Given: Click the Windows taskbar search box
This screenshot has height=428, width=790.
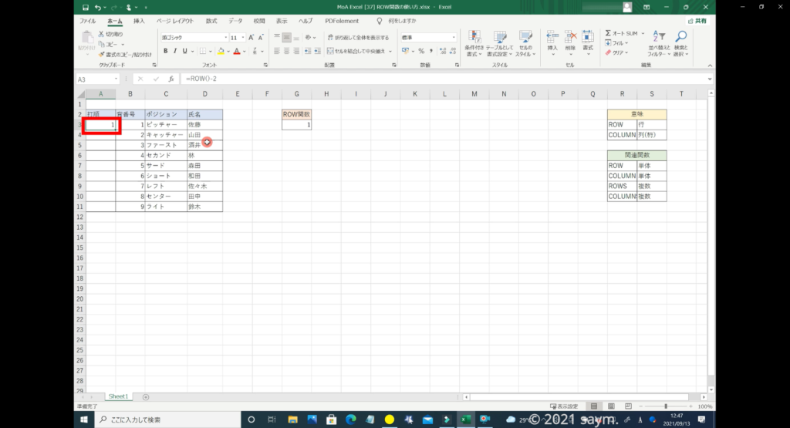Looking at the screenshot, I should pos(166,420).
